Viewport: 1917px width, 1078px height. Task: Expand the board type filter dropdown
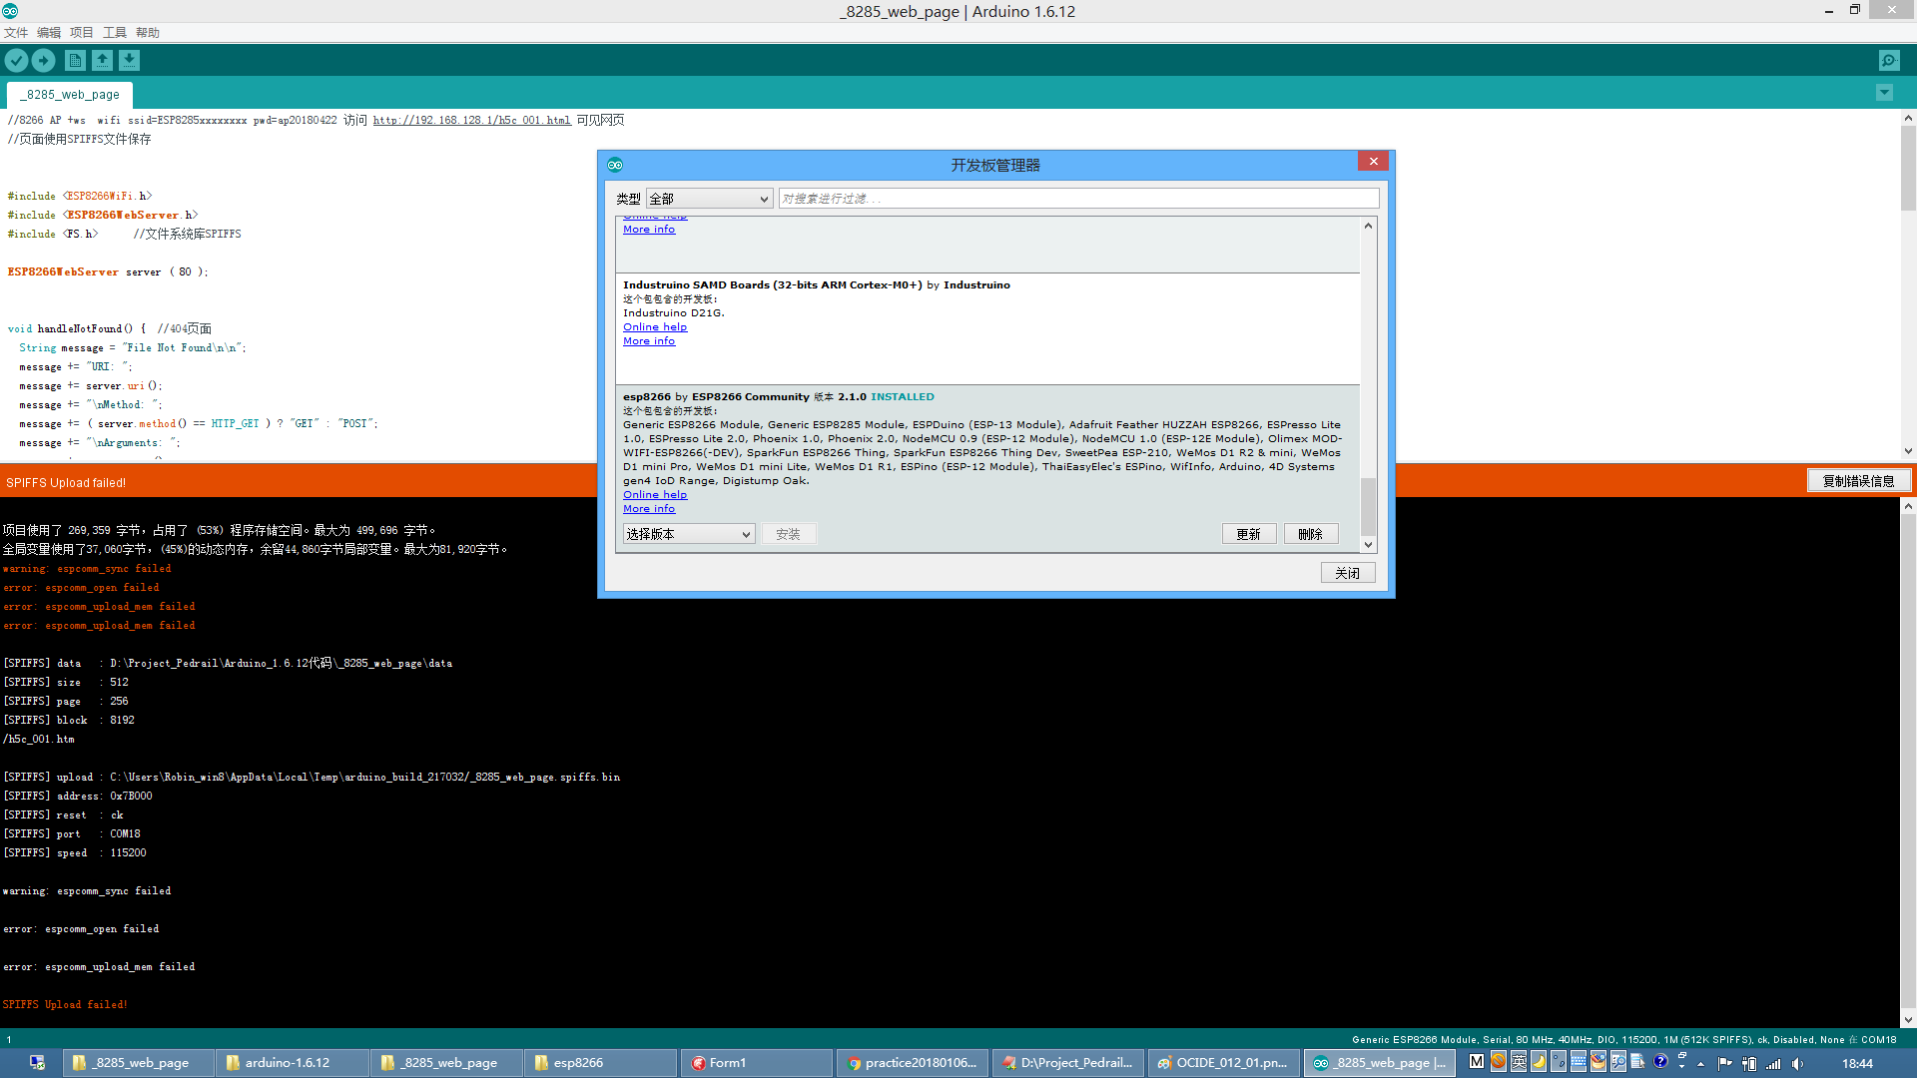click(x=709, y=199)
